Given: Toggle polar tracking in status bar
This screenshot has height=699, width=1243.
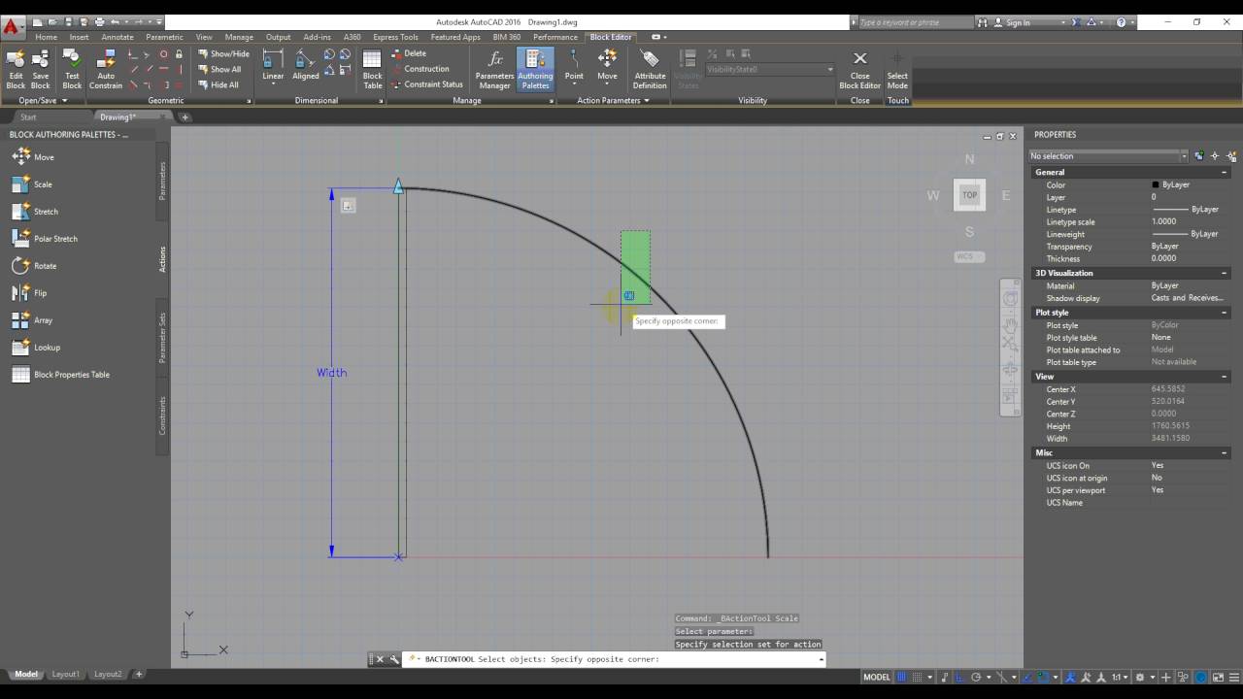Looking at the screenshot, I should tap(975, 677).
